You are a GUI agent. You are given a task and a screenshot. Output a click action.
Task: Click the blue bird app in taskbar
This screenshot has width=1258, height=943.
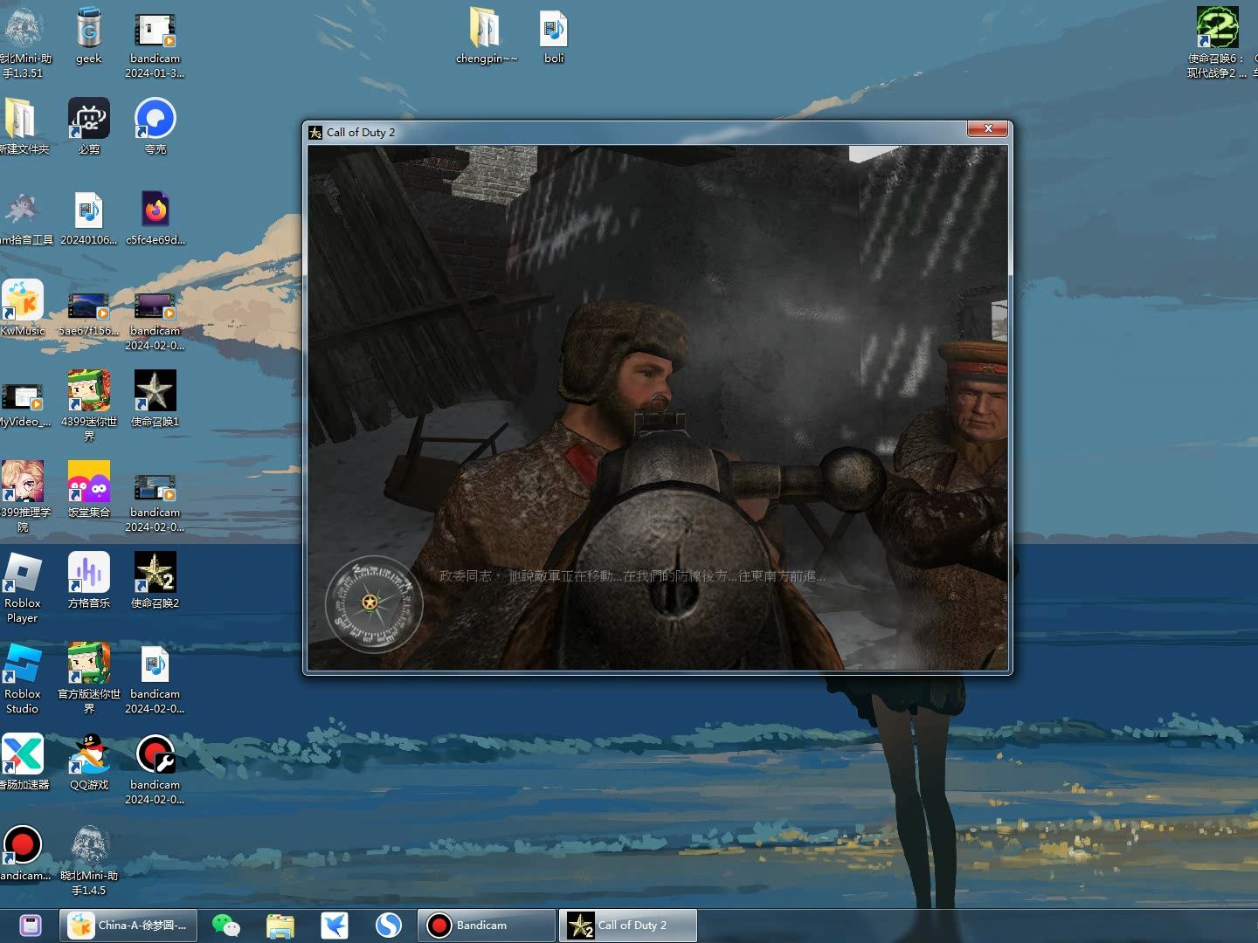(335, 926)
